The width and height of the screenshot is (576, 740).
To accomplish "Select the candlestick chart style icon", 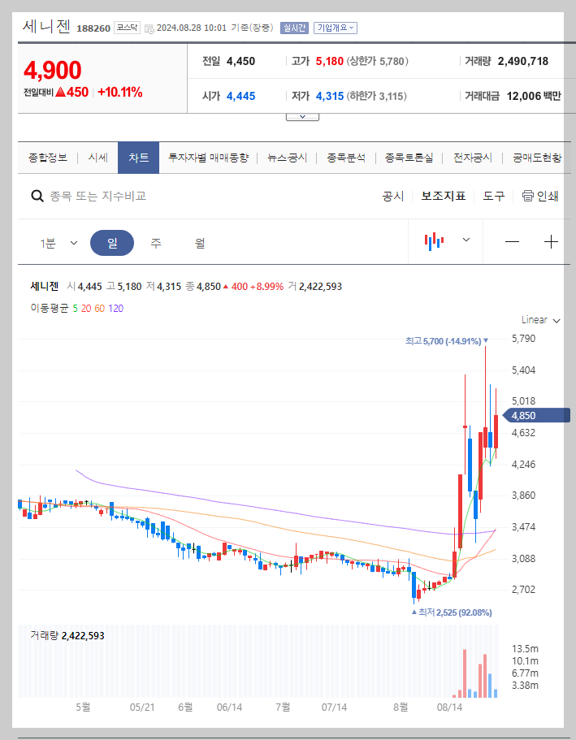I will [x=435, y=241].
